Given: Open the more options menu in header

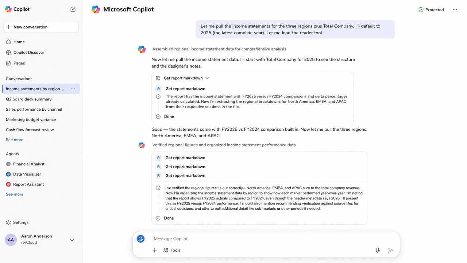Looking at the screenshot, I should pos(455,10).
